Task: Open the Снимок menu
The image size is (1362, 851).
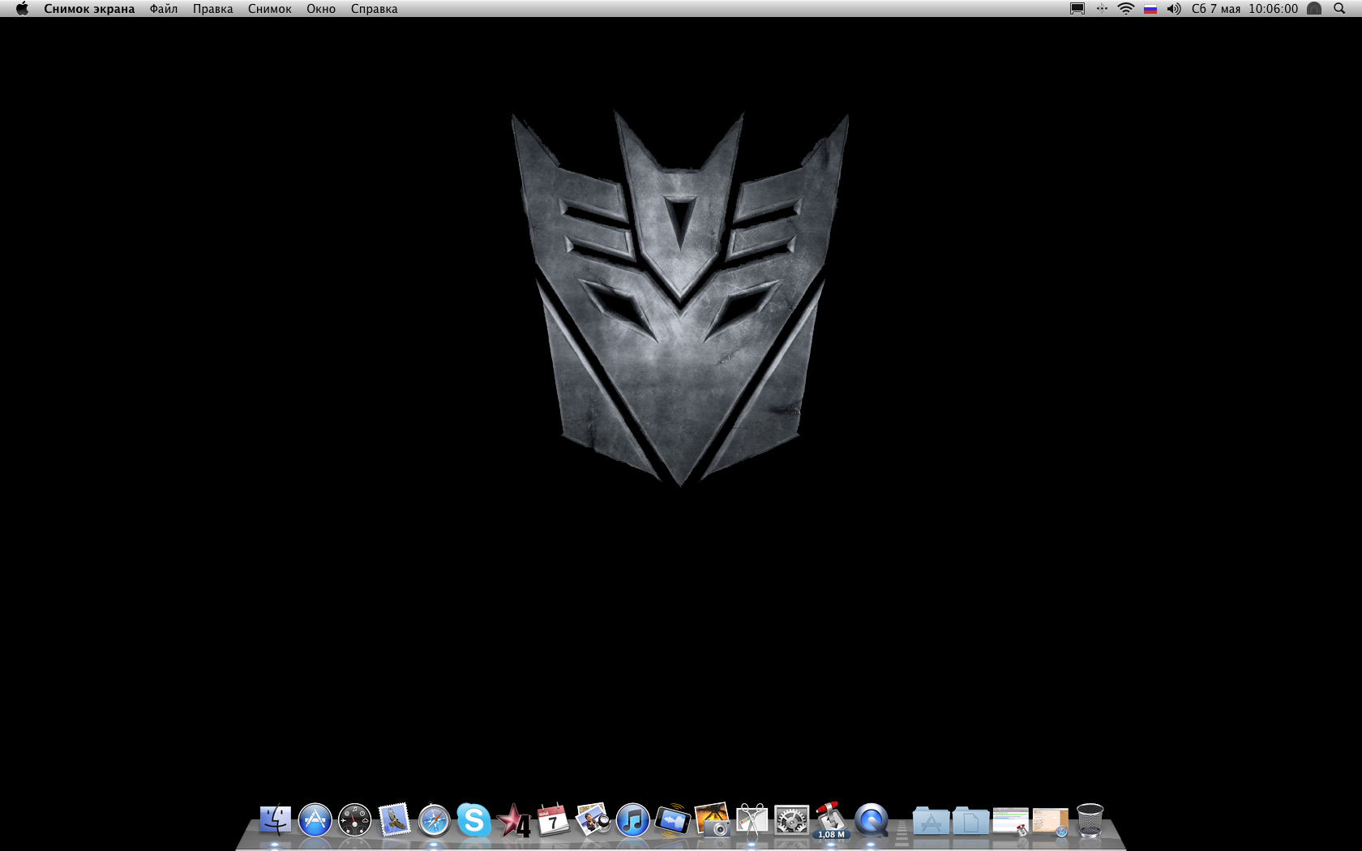Action: pyautogui.click(x=270, y=9)
